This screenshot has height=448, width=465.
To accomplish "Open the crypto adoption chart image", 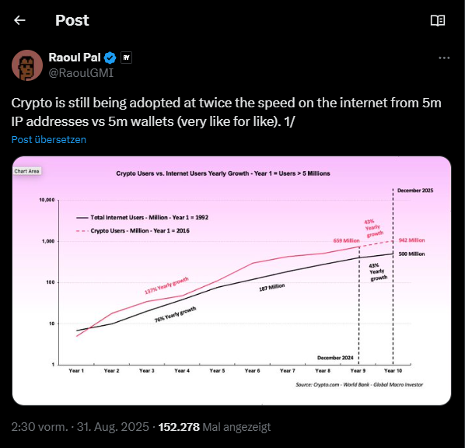I will pos(232,281).
